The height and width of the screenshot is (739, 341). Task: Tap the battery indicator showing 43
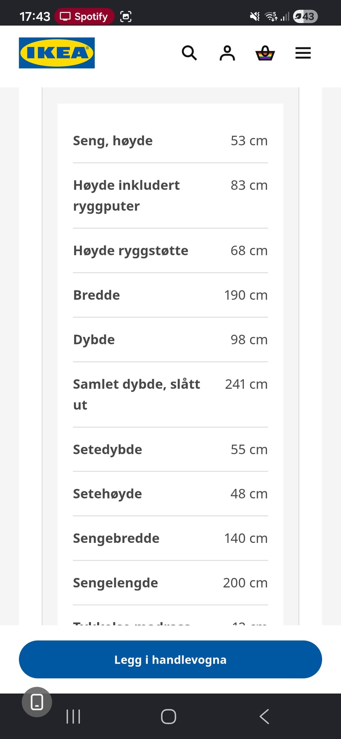pyautogui.click(x=305, y=16)
